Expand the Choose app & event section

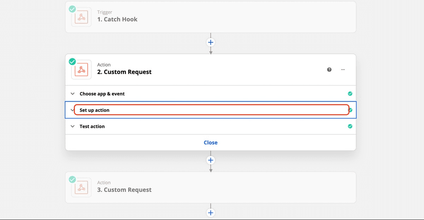(211, 94)
